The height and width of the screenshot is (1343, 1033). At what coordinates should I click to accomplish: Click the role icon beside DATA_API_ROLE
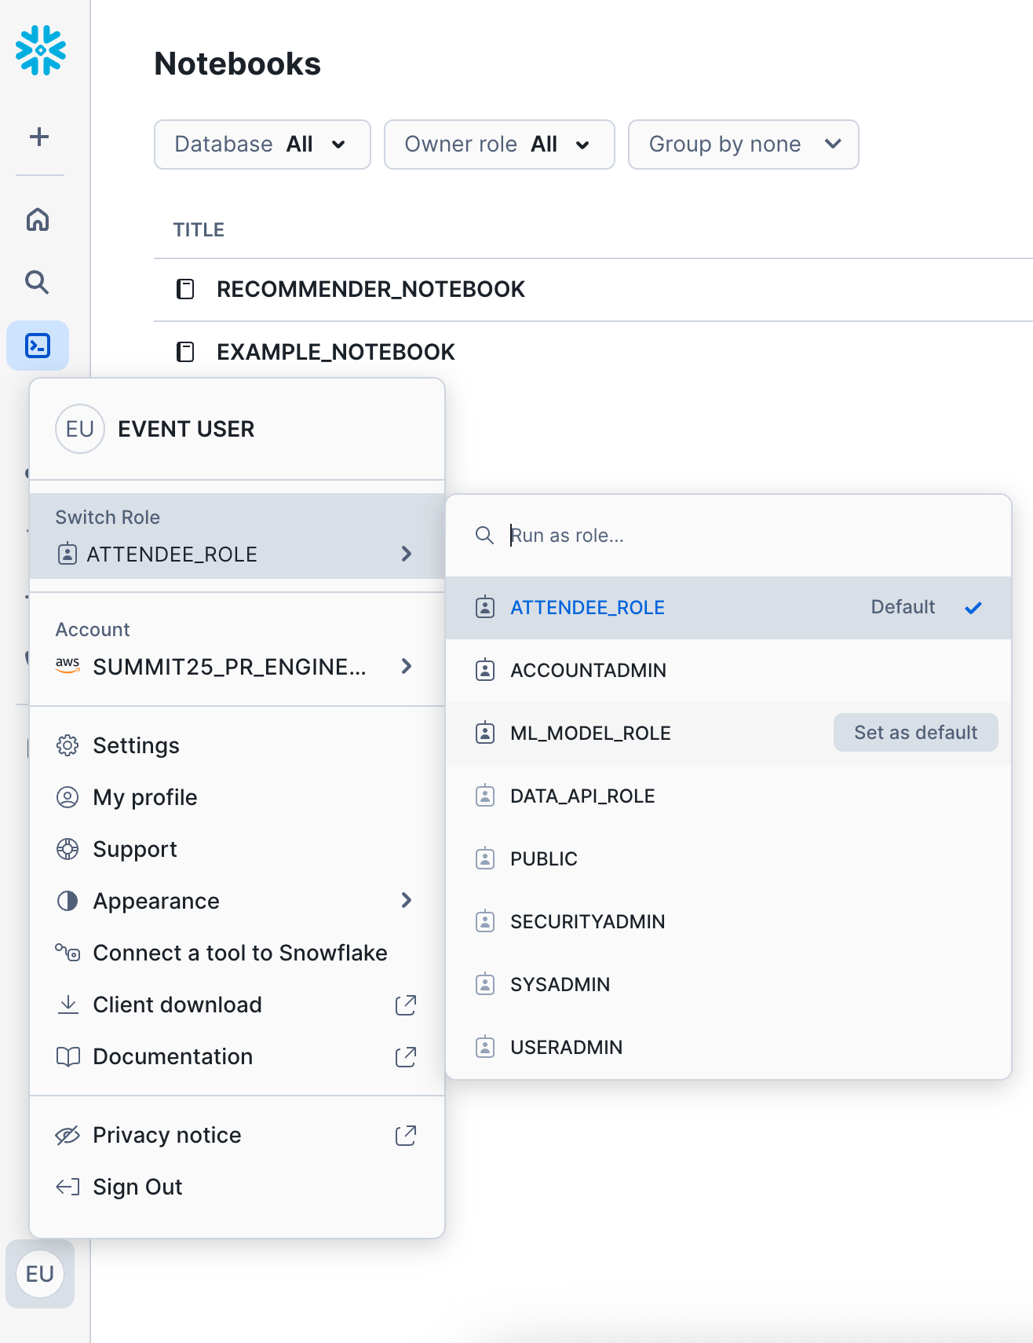pyautogui.click(x=485, y=796)
